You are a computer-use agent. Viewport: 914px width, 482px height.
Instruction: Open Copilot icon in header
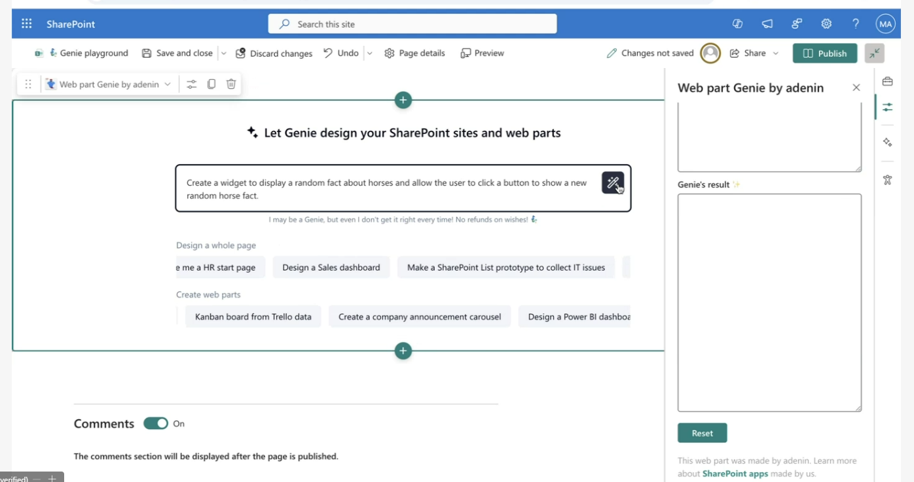click(x=738, y=24)
